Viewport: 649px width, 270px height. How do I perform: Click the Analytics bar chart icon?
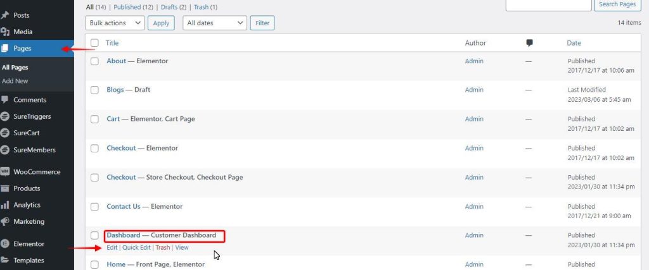coord(5,205)
